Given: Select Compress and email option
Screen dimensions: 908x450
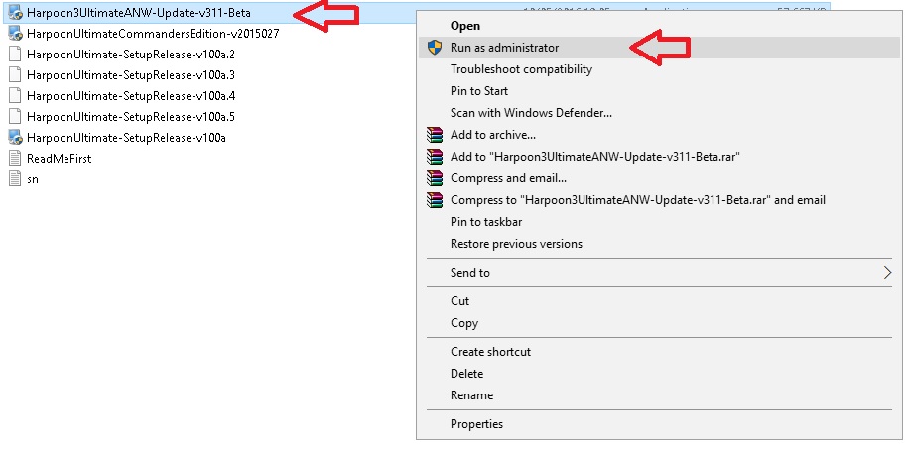Looking at the screenshot, I should point(508,178).
